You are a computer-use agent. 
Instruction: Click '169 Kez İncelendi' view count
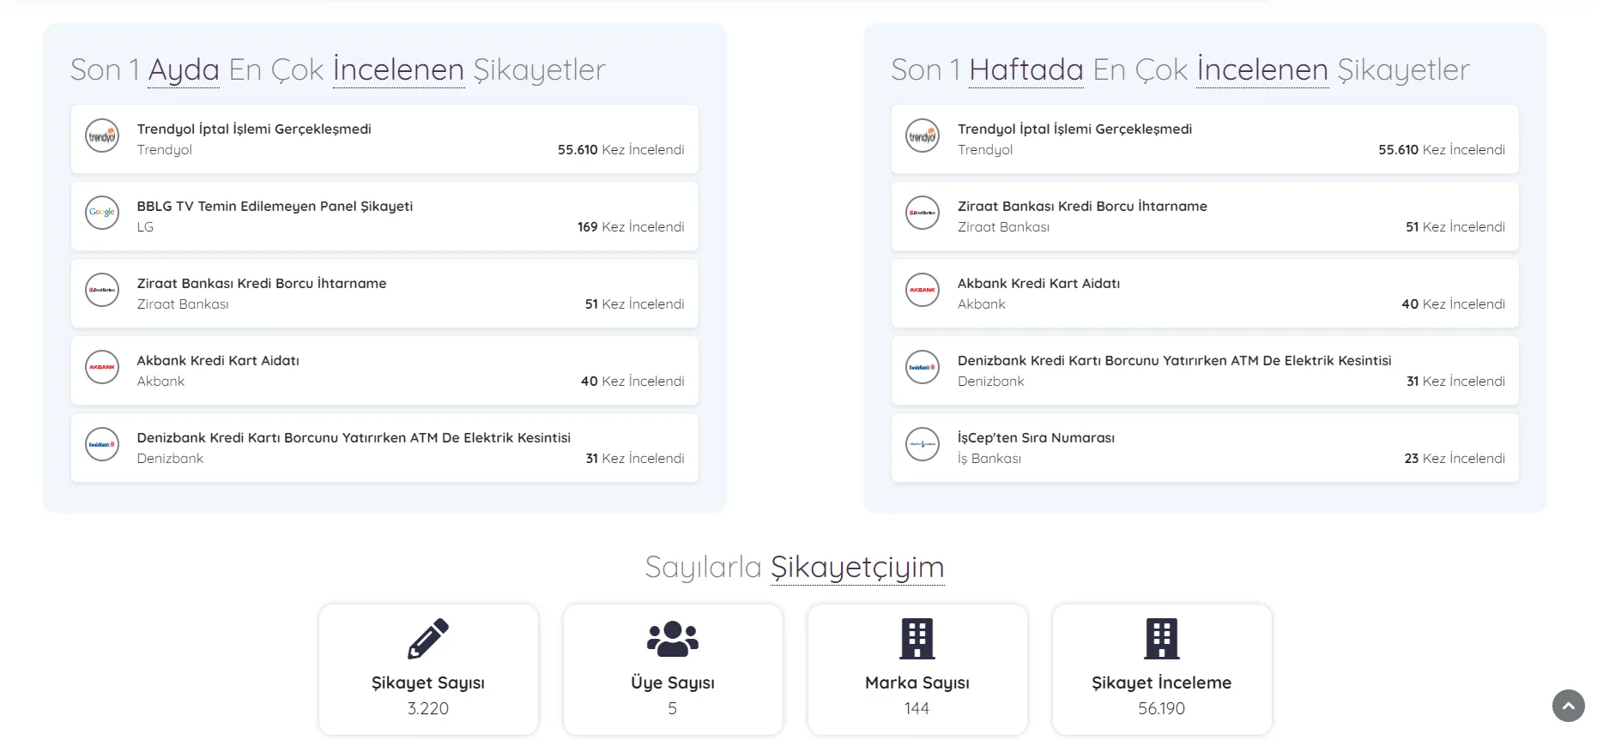(x=631, y=227)
